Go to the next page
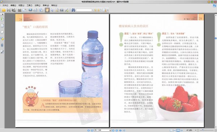 click(113, 130)
